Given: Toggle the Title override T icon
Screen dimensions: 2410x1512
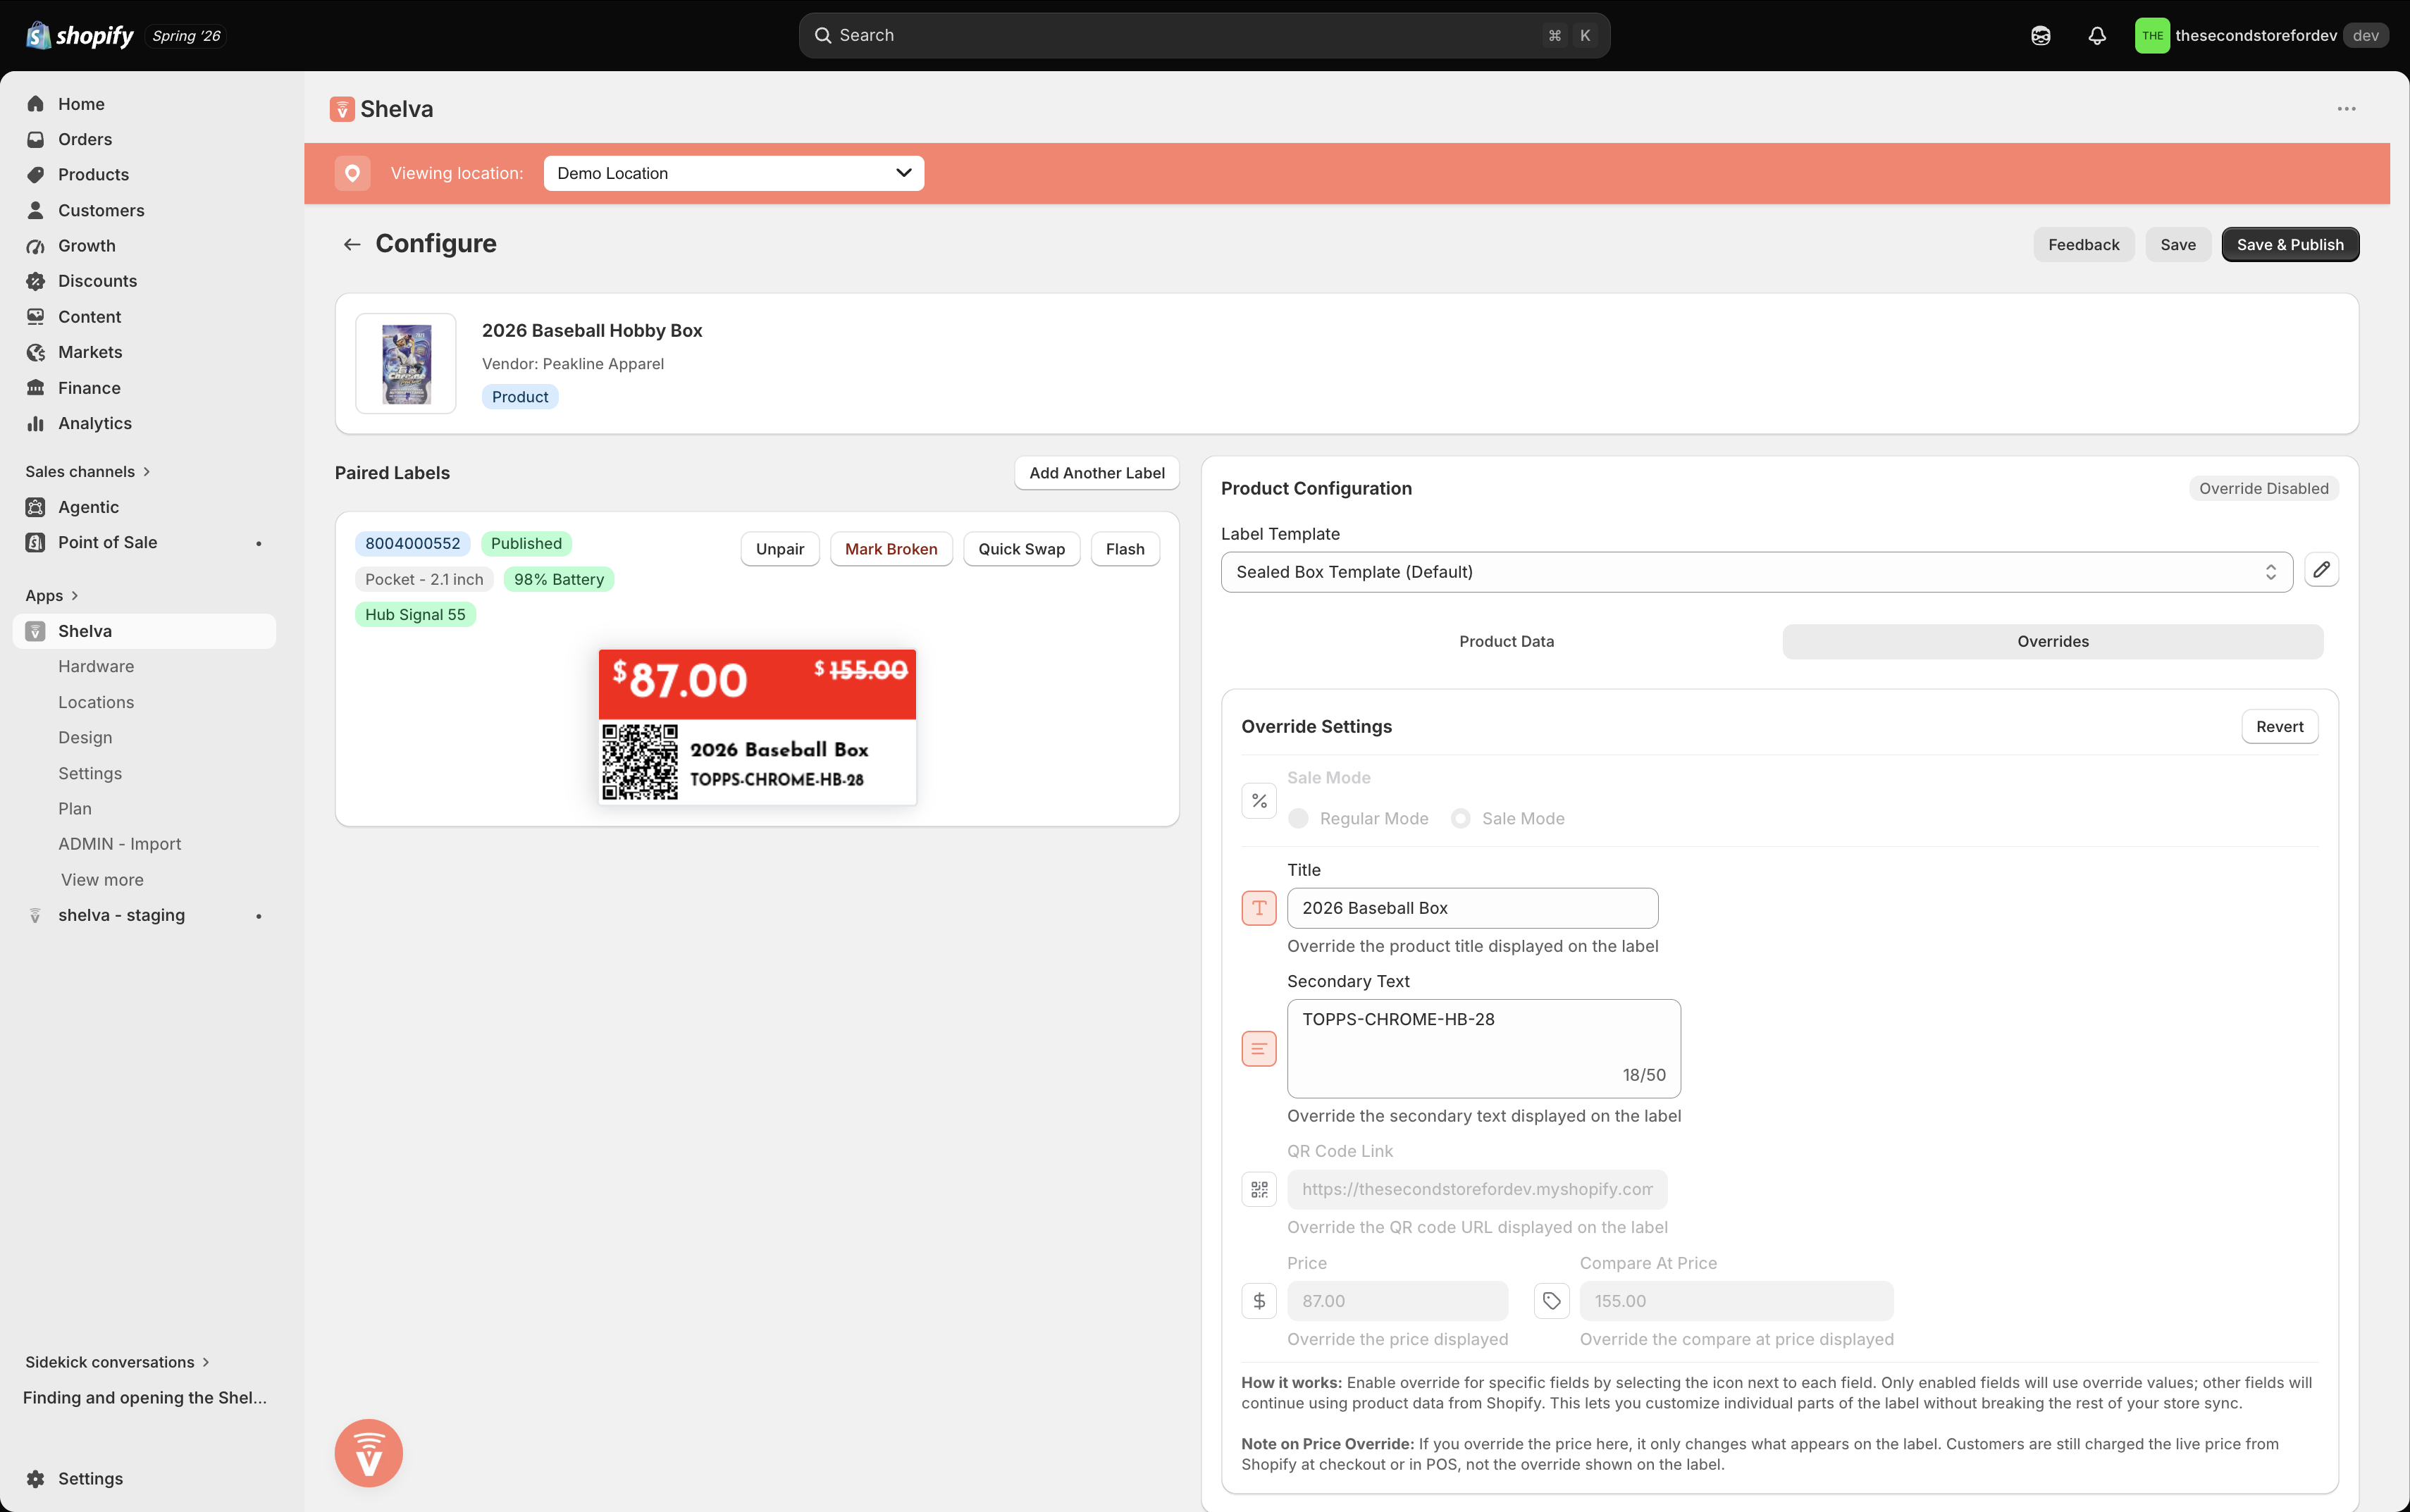Looking at the screenshot, I should coord(1259,908).
